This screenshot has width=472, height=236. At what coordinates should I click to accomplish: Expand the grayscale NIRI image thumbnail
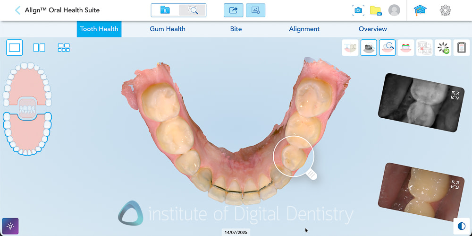click(x=455, y=95)
